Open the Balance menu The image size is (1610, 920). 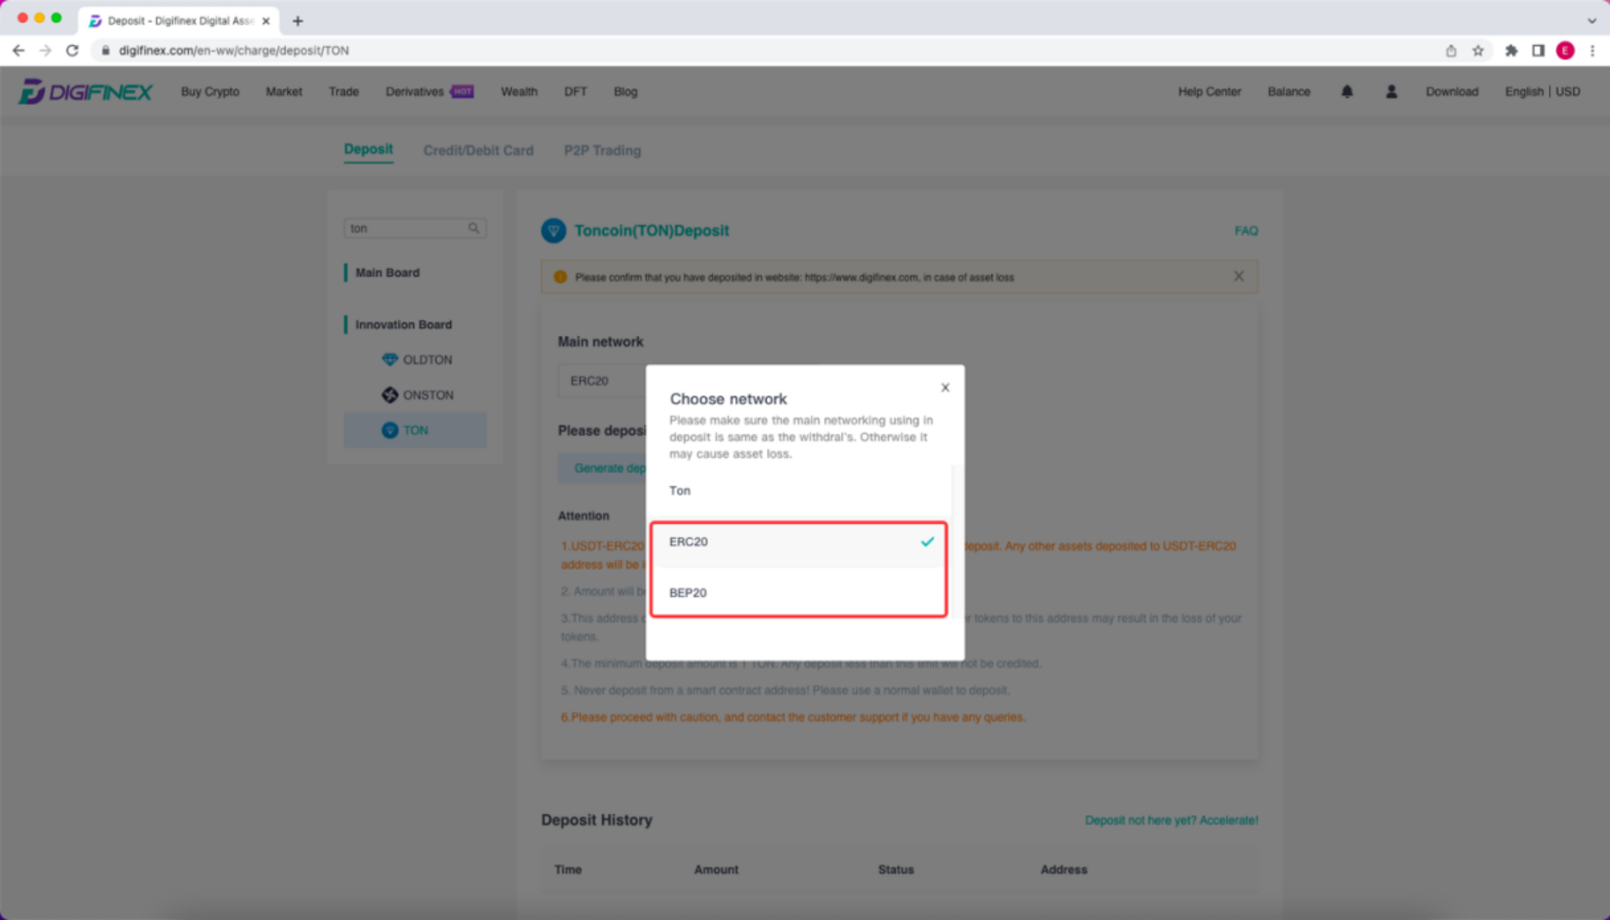(x=1289, y=91)
